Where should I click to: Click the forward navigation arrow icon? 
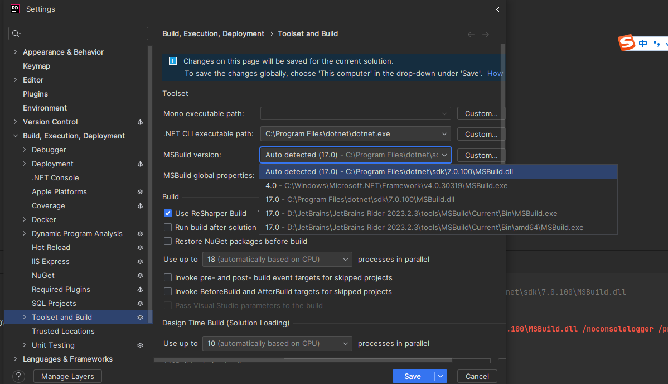tap(486, 35)
